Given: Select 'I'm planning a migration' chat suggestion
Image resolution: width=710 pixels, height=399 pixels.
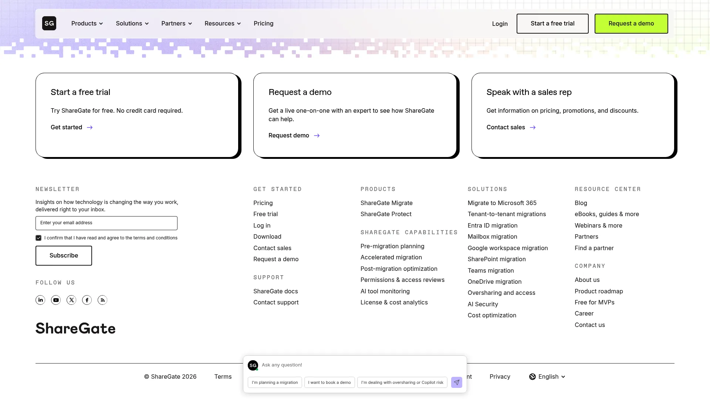Looking at the screenshot, I should tap(275, 382).
